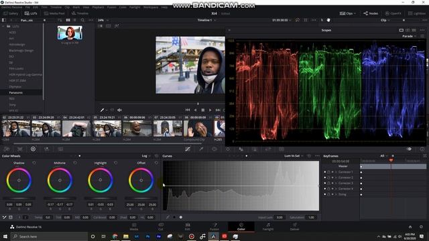Image resolution: width=429 pixels, height=241 pixels.
Task: Toggle lock on Corrector 1
Action: 328,172
